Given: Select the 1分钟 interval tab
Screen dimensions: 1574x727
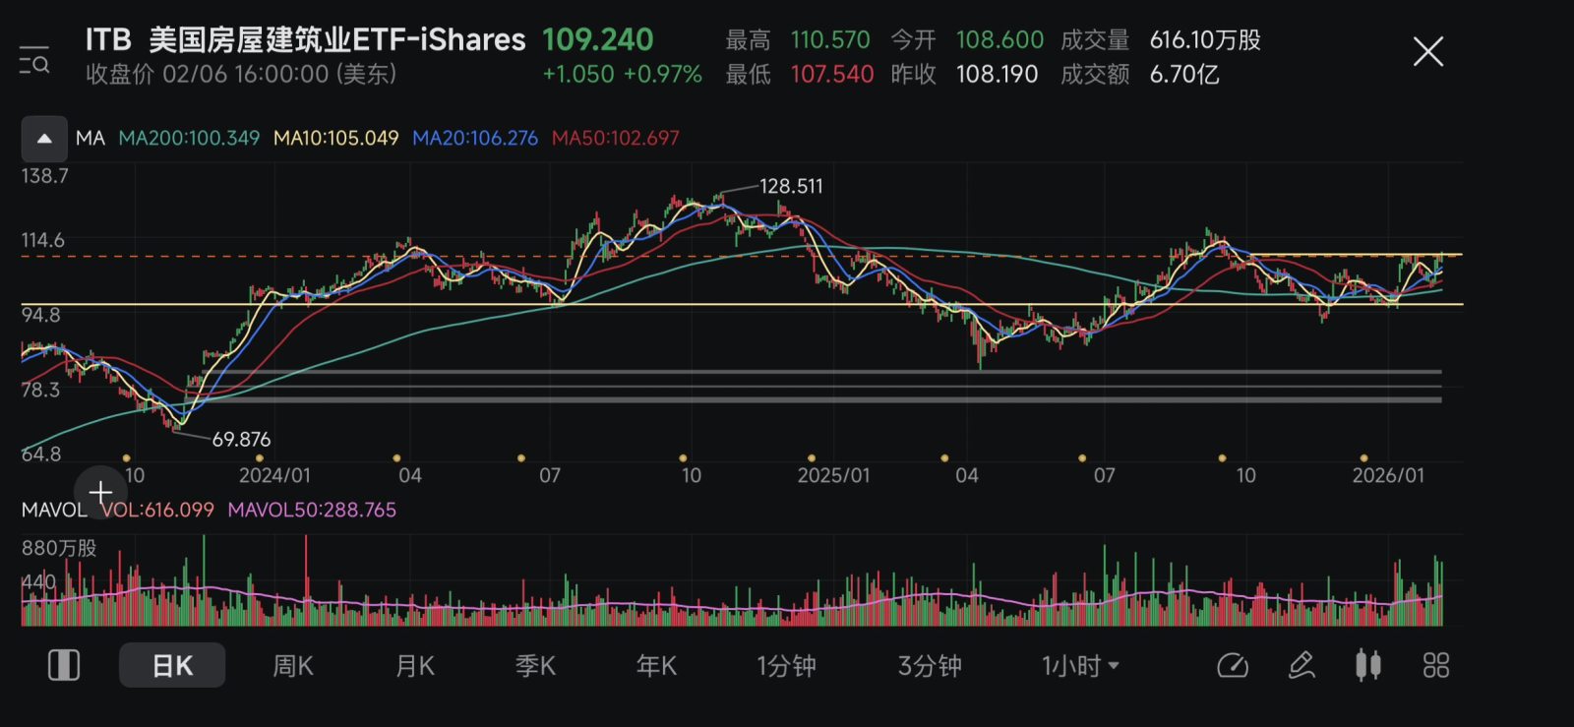Looking at the screenshot, I should tap(786, 666).
